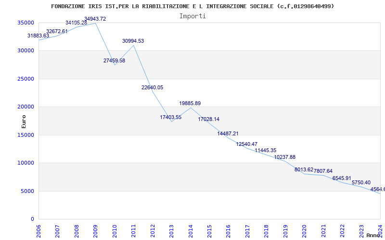Click x-axis year 2013
385x240 pixels.
pyautogui.click(x=171, y=231)
